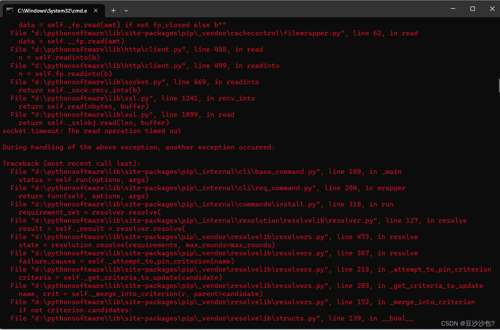Click the 'socket.timeout: The read operation timed out' line
The height and width of the screenshot is (330, 500).
coord(92,131)
